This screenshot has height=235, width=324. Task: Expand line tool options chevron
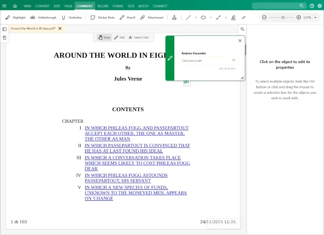point(196,17)
